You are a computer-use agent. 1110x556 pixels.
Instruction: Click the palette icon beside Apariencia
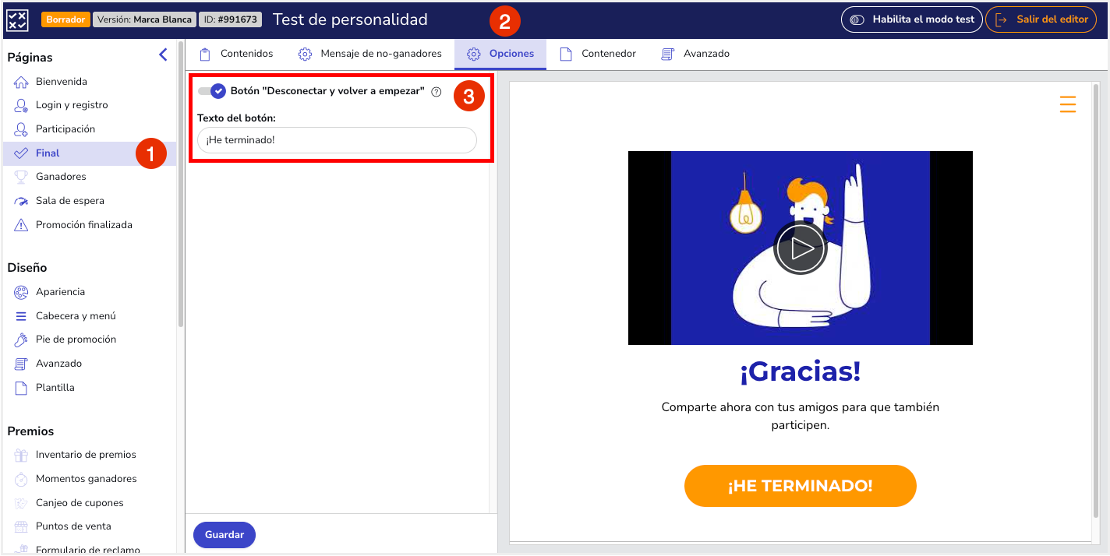click(x=21, y=292)
